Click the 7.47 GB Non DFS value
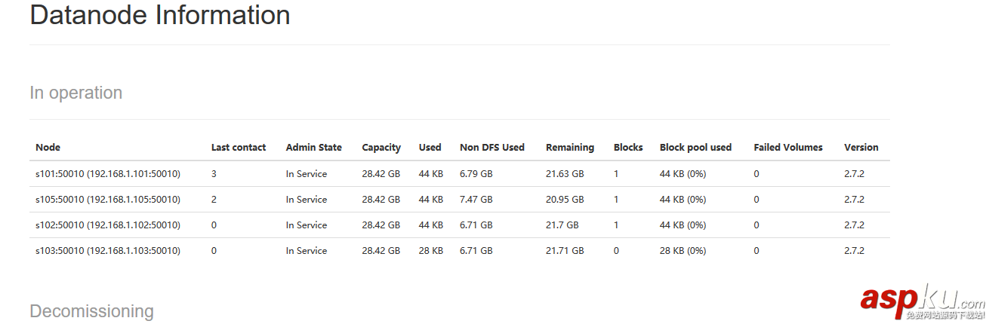Viewport: 989px width, 324px height. coord(476,200)
